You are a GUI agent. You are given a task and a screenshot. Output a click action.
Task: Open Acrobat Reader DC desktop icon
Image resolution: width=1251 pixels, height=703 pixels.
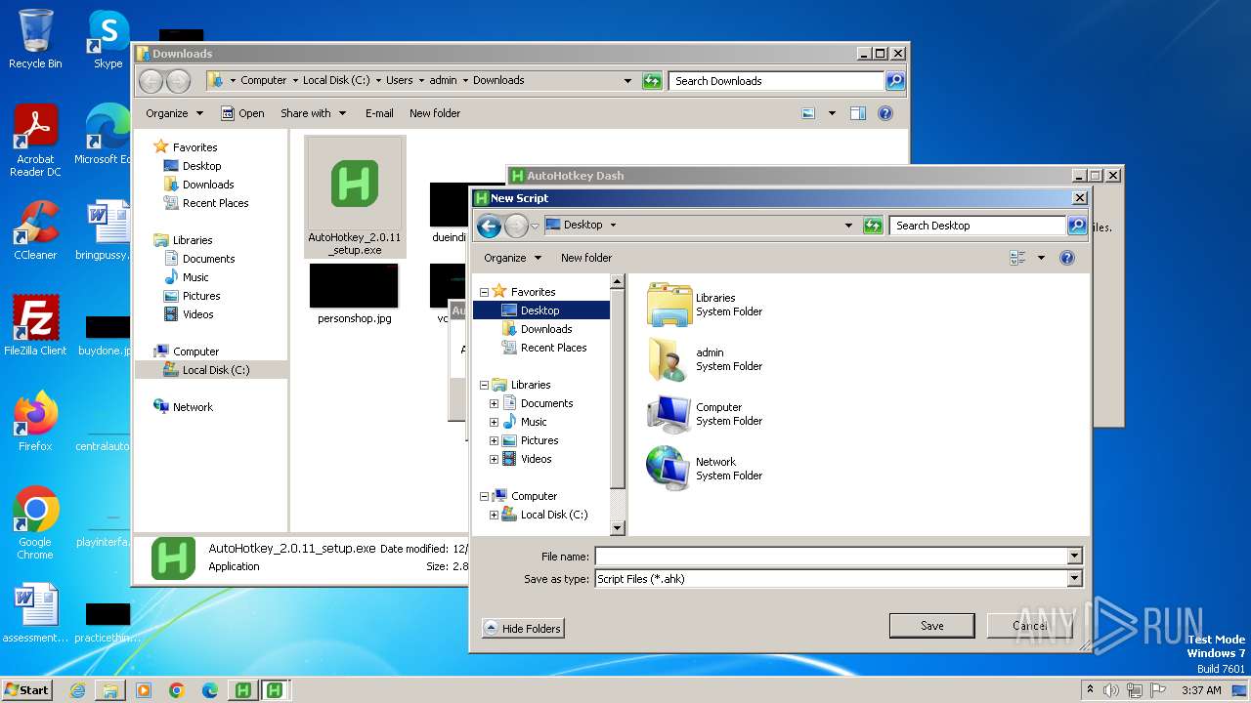tap(35, 141)
